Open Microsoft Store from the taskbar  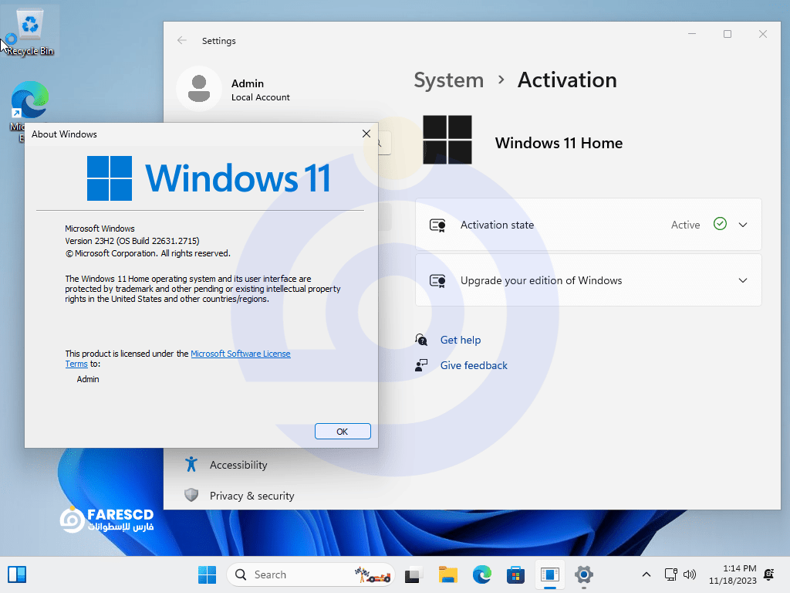pos(515,574)
